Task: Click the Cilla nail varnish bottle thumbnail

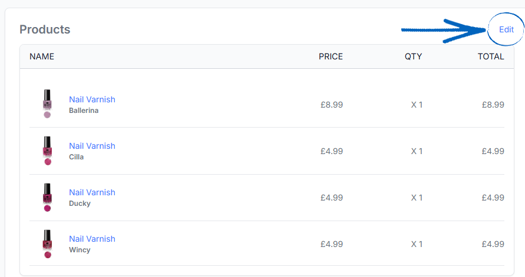Action: click(47, 151)
